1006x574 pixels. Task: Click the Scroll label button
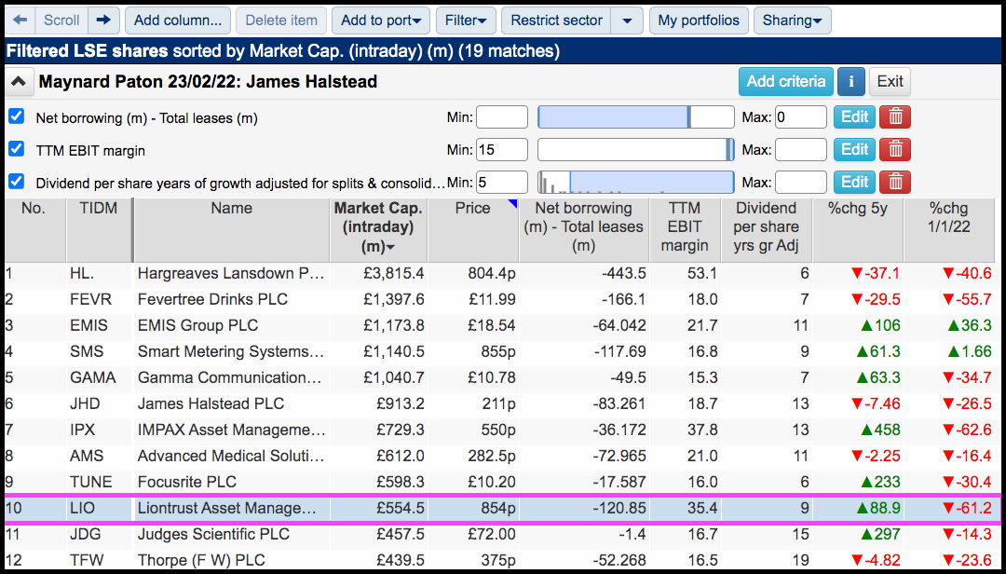coord(61,20)
